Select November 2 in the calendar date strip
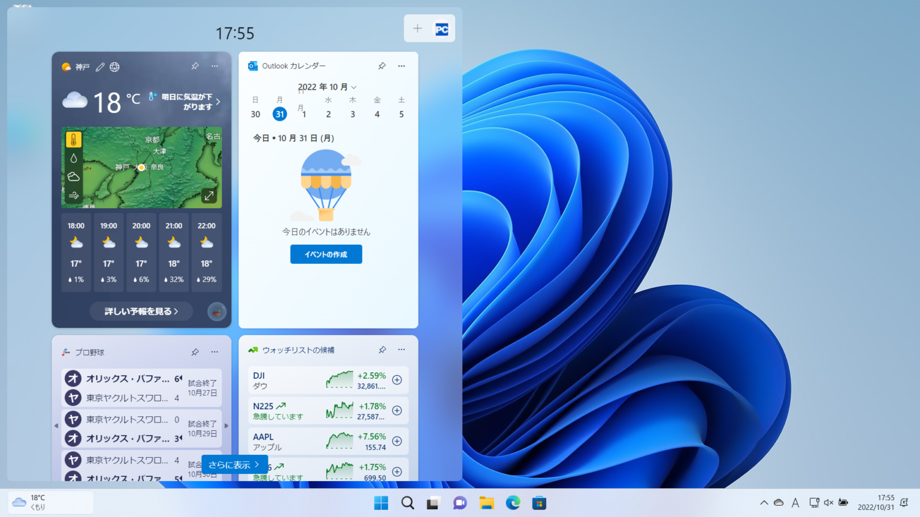The image size is (920, 517). [x=328, y=114]
